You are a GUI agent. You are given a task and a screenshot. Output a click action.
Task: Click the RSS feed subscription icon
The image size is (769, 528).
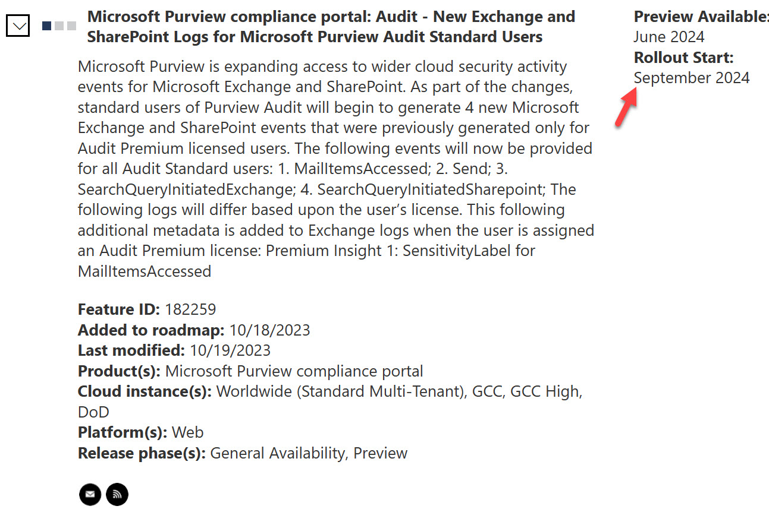click(117, 494)
